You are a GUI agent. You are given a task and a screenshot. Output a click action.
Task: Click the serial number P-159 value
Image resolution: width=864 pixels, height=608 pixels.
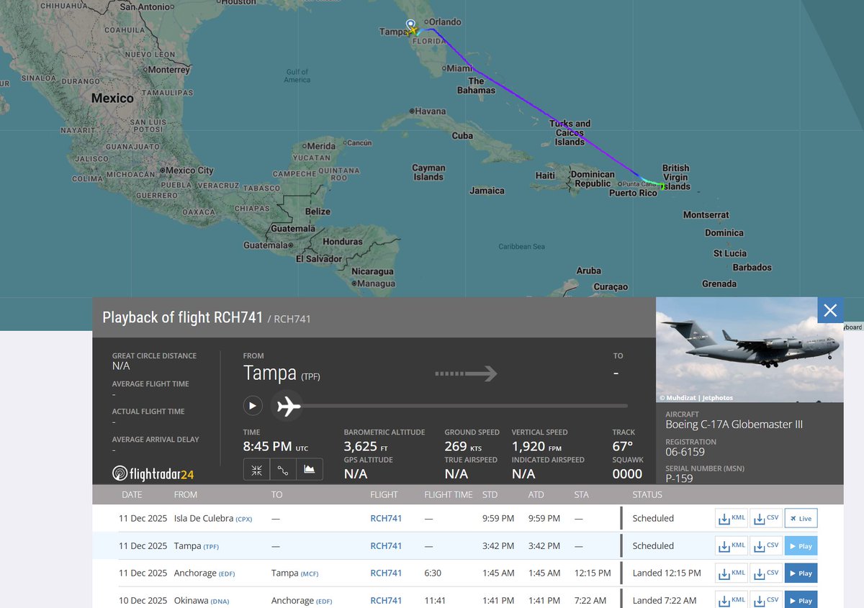pyautogui.click(x=678, y=478)
